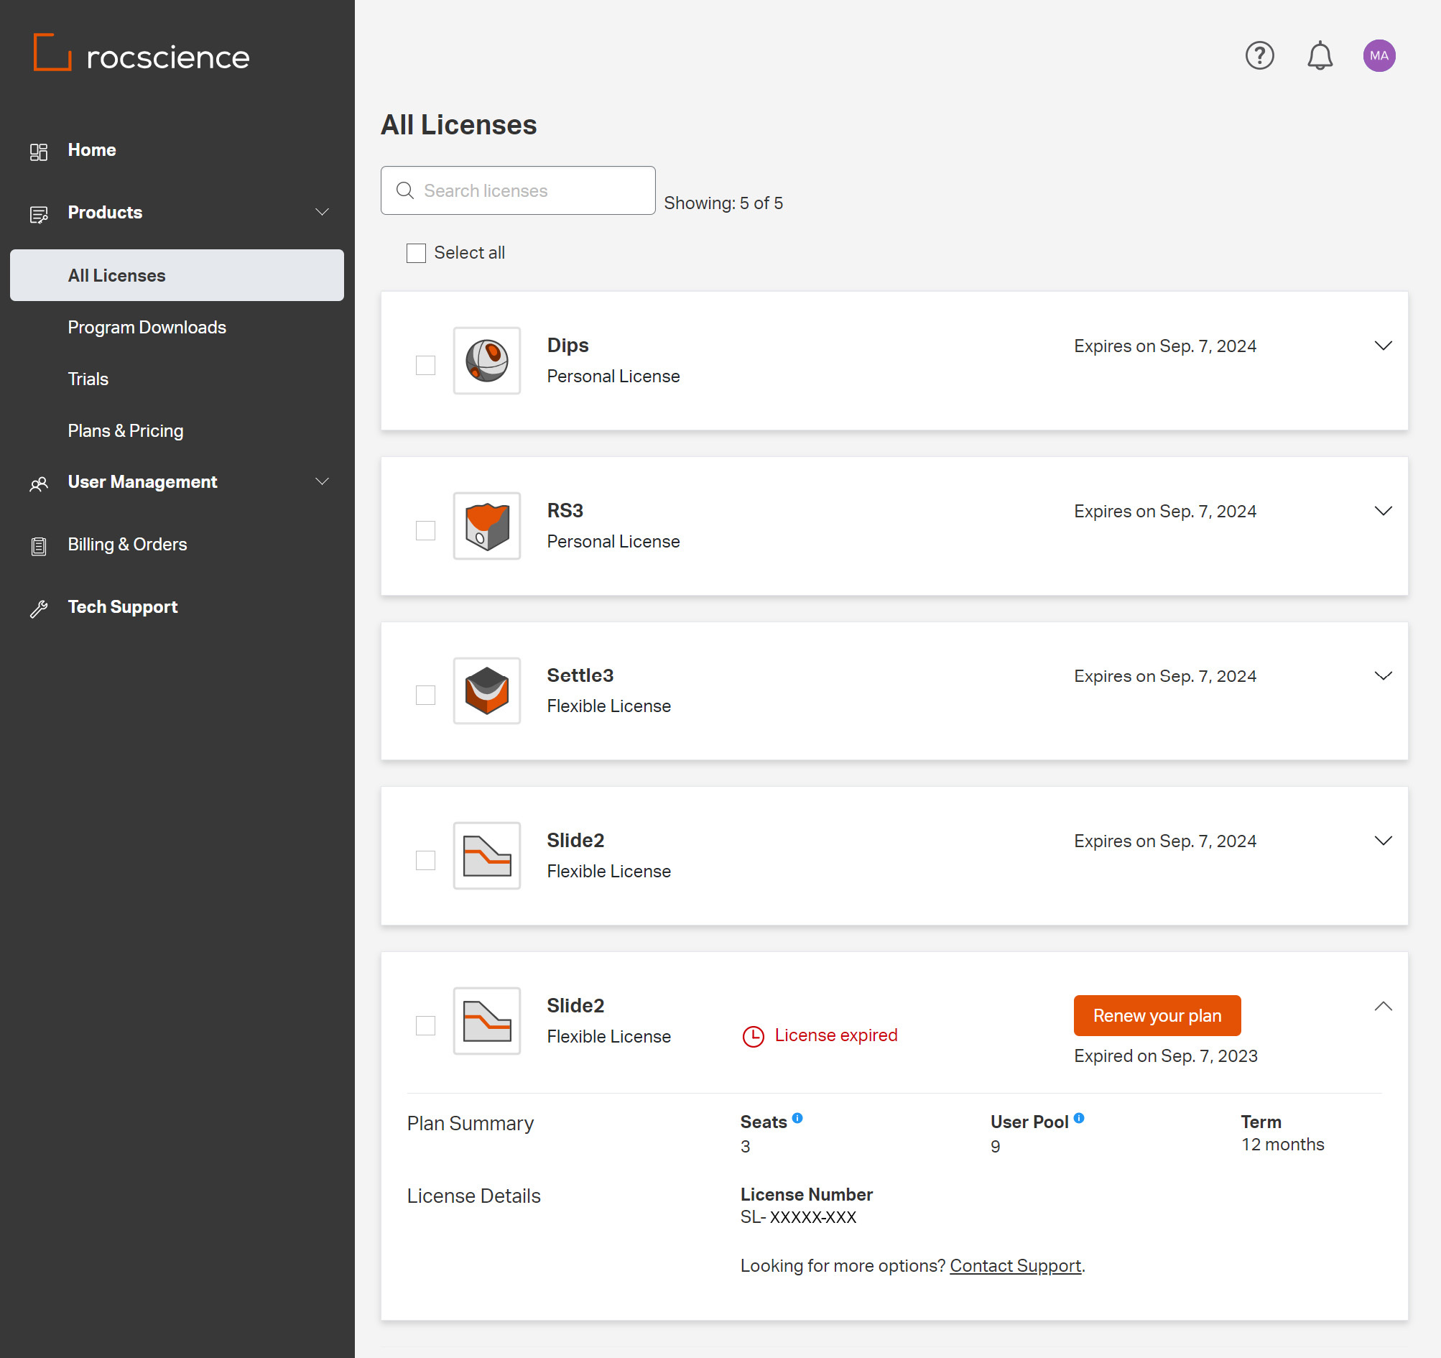This screenshot has width=1441, height=1358.
Task: Click the 'License expired' red text
Action: [x=836, y=1035]
